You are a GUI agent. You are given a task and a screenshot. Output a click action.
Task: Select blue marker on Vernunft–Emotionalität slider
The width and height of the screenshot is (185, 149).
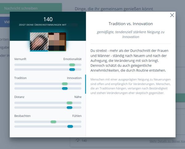72,70
